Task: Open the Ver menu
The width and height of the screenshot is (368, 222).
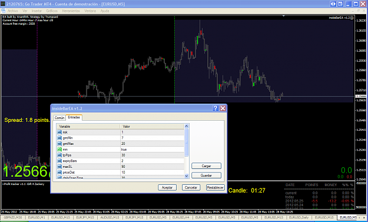Action: (x=25, y=11)
